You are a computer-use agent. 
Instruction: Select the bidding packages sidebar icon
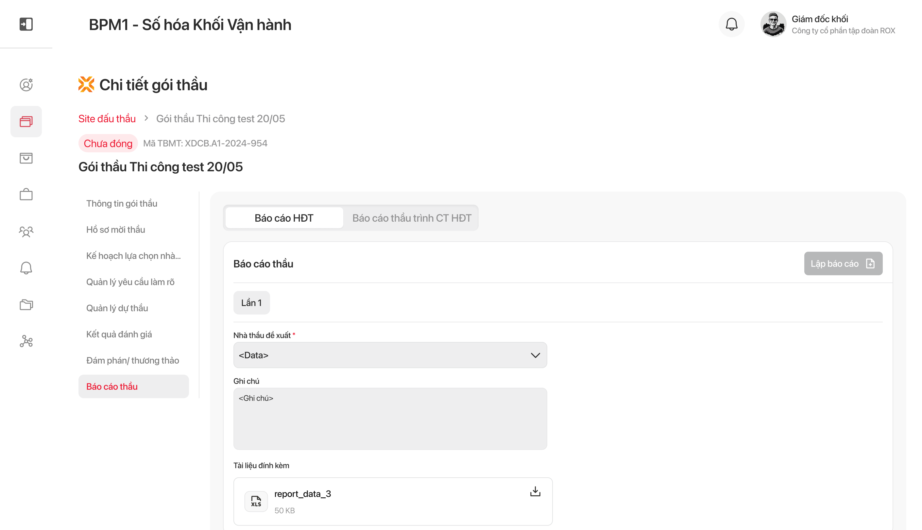pyautogui.click(x=26, y=122)
